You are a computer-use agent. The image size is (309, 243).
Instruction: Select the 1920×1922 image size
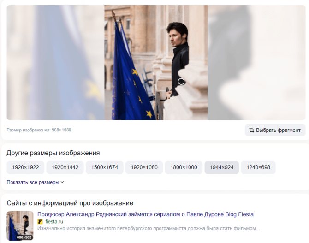tap(25, 167)
